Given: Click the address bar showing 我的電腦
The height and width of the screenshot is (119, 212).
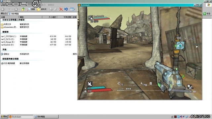Looking at the screenshot, I should click(43, 14).
